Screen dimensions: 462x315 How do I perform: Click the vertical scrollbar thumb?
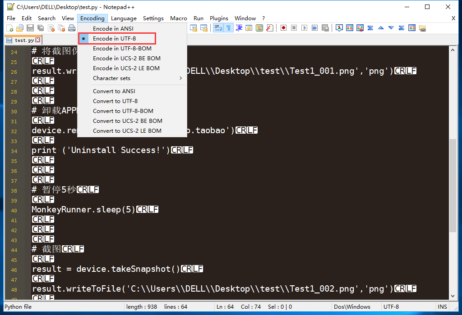point(453,185)
